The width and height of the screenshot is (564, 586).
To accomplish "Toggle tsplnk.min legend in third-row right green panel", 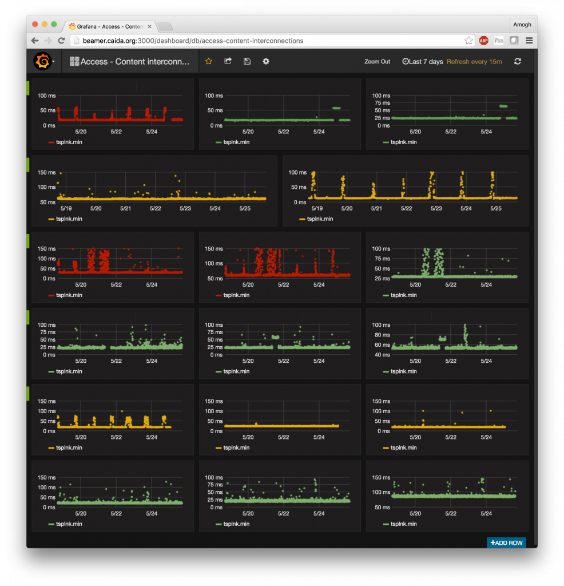I will (404, 295).
